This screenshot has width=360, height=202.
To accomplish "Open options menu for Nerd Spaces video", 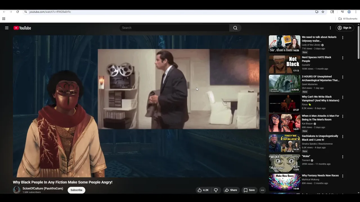I will [x=343, y=58].
